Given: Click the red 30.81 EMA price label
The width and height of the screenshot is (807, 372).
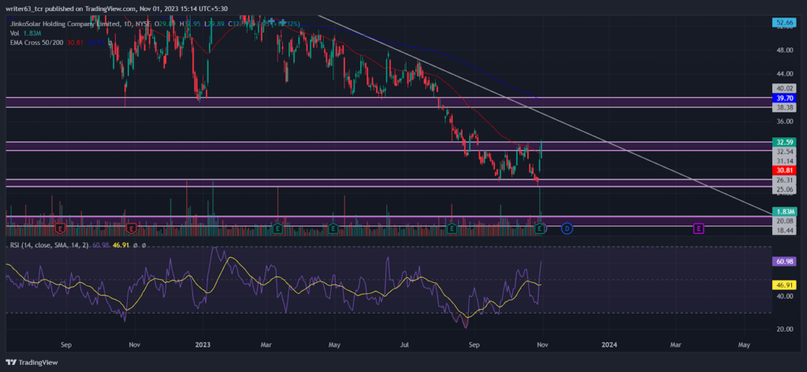Looking at the screenshot, I should 784,170.
